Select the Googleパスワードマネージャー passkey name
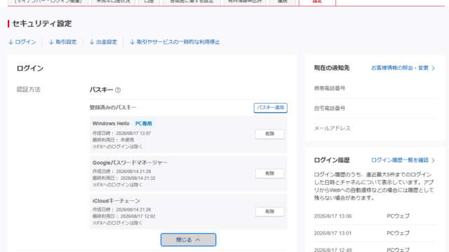 [x=130, y=162]
